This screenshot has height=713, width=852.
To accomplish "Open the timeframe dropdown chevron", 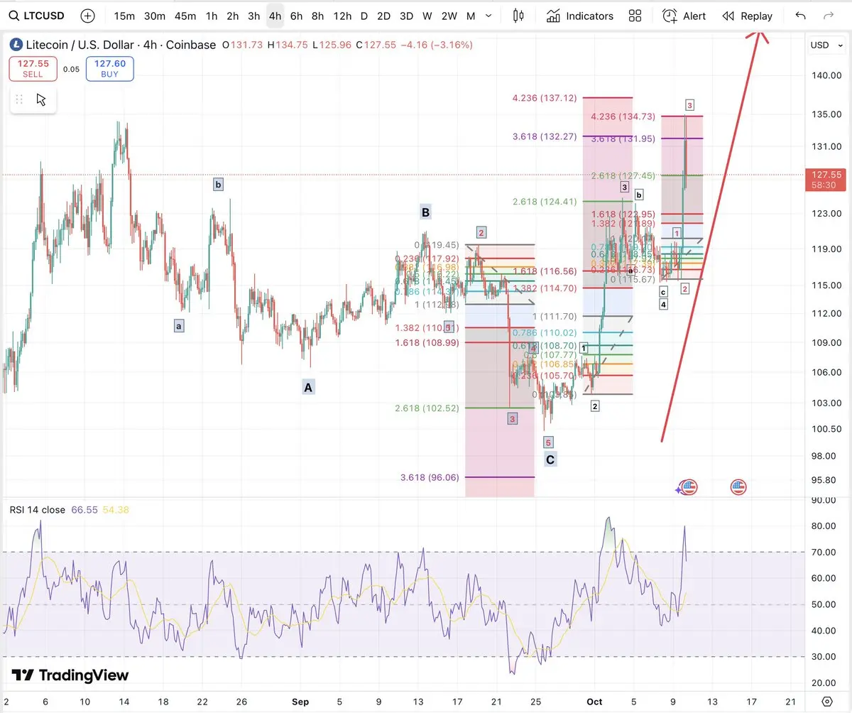I will (x=490, y=16).
